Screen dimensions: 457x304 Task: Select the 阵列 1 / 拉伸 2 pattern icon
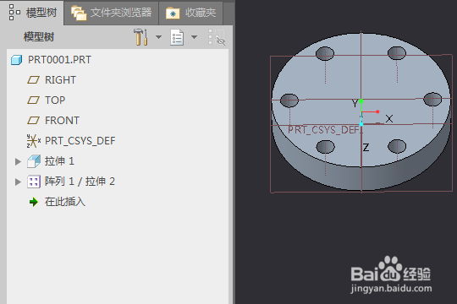(x=34, y=182)
